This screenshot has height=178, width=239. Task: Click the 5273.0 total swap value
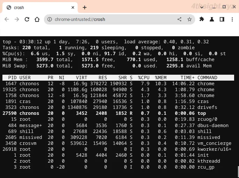point(45,66)
